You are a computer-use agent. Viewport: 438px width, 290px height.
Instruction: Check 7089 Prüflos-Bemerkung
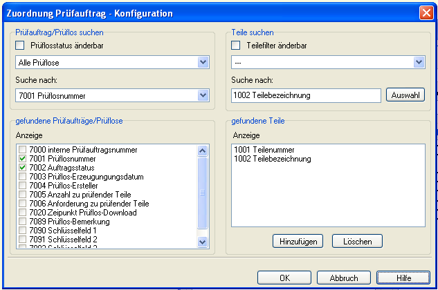pyautogui.click(x=22, y=222)
